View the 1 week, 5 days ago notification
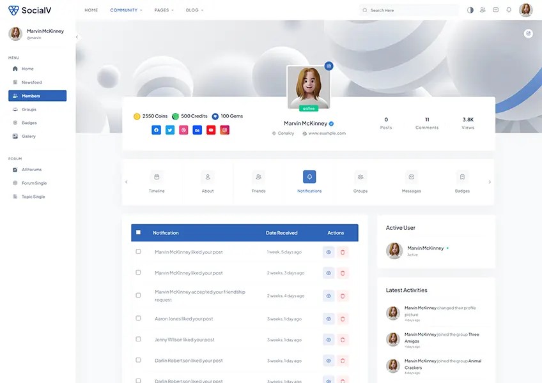Viewport: 542px width, 383px height. point(329,252)
